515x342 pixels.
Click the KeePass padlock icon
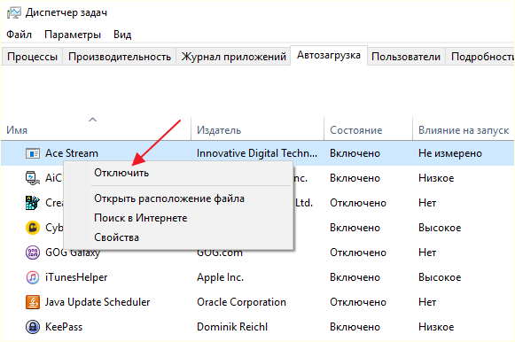pyautogui.click(x=33, y=327)
